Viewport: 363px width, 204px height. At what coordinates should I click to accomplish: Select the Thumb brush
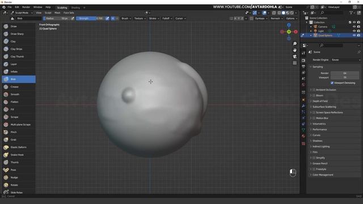19,163
